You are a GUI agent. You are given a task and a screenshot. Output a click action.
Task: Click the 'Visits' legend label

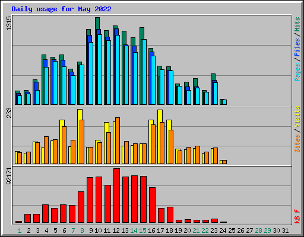(297, 117)
